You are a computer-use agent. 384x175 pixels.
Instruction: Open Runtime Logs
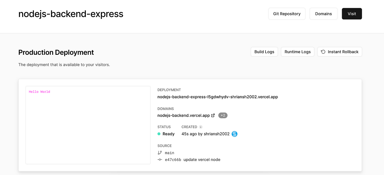tap(298, 52)
